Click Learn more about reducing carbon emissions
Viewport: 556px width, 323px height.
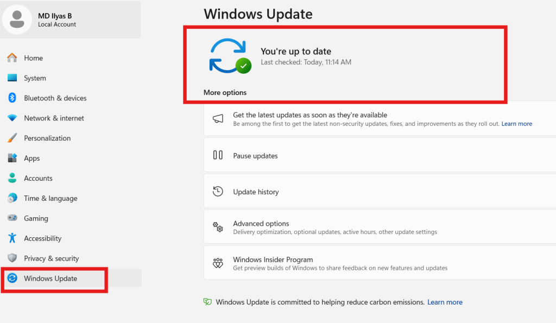click(x=445, y=302)
